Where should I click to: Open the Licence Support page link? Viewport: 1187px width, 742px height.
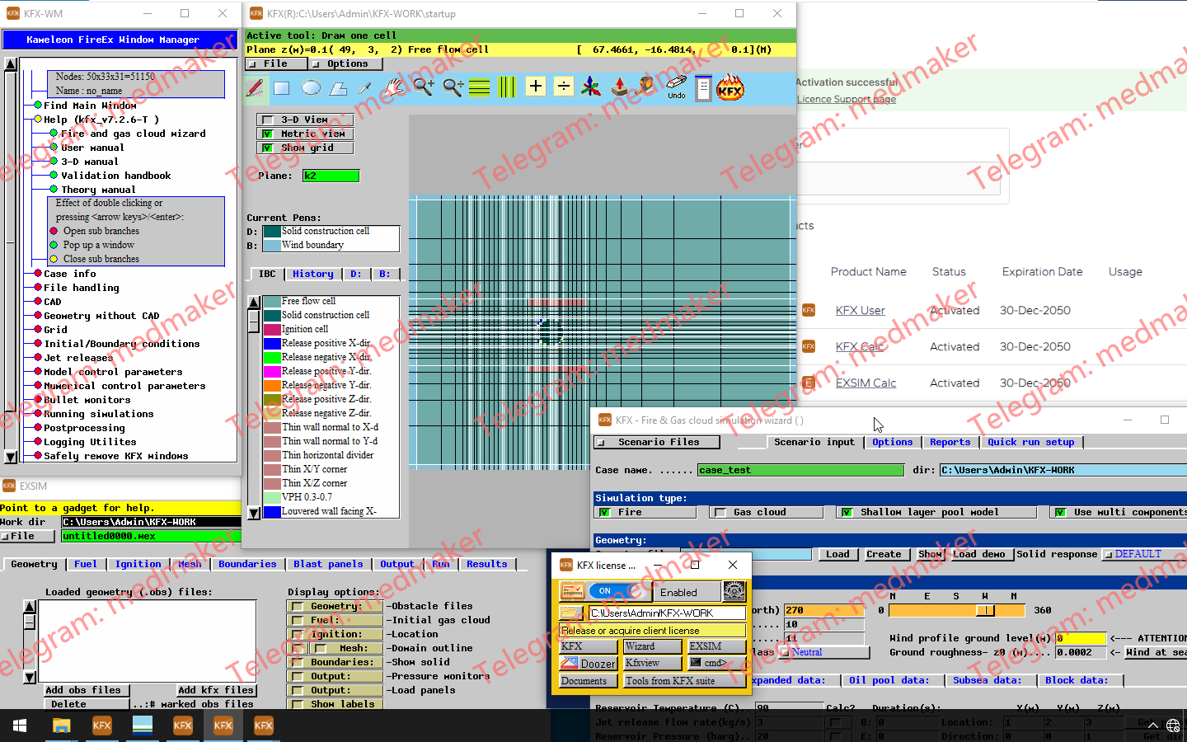click(x=846, y=99)
